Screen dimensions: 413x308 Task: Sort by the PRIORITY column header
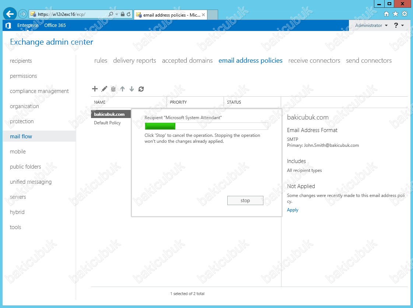click(195, 102)
